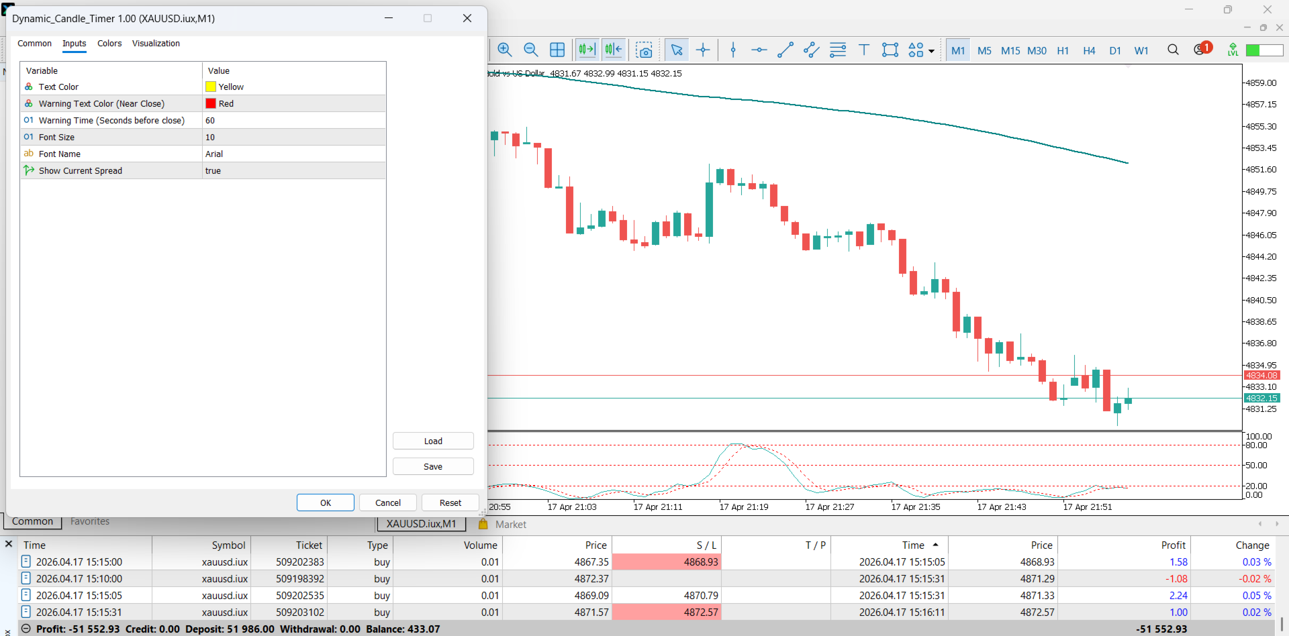
Task: Switch chart to M15 timeframe
Action: click(1010, 50)
